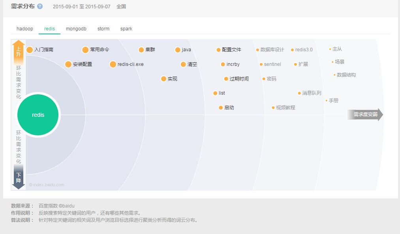This screenshot has height=234, width=400.
Task: Click the 百度指数 ©baidu source text
Action: coord(56,206)
